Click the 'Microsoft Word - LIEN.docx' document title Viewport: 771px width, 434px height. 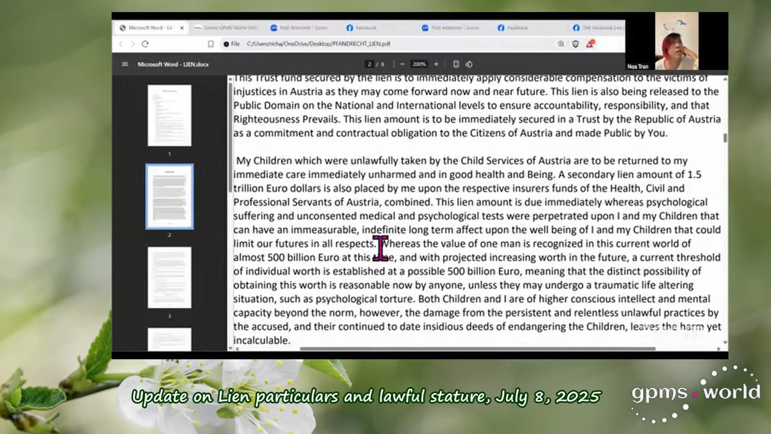173,64
